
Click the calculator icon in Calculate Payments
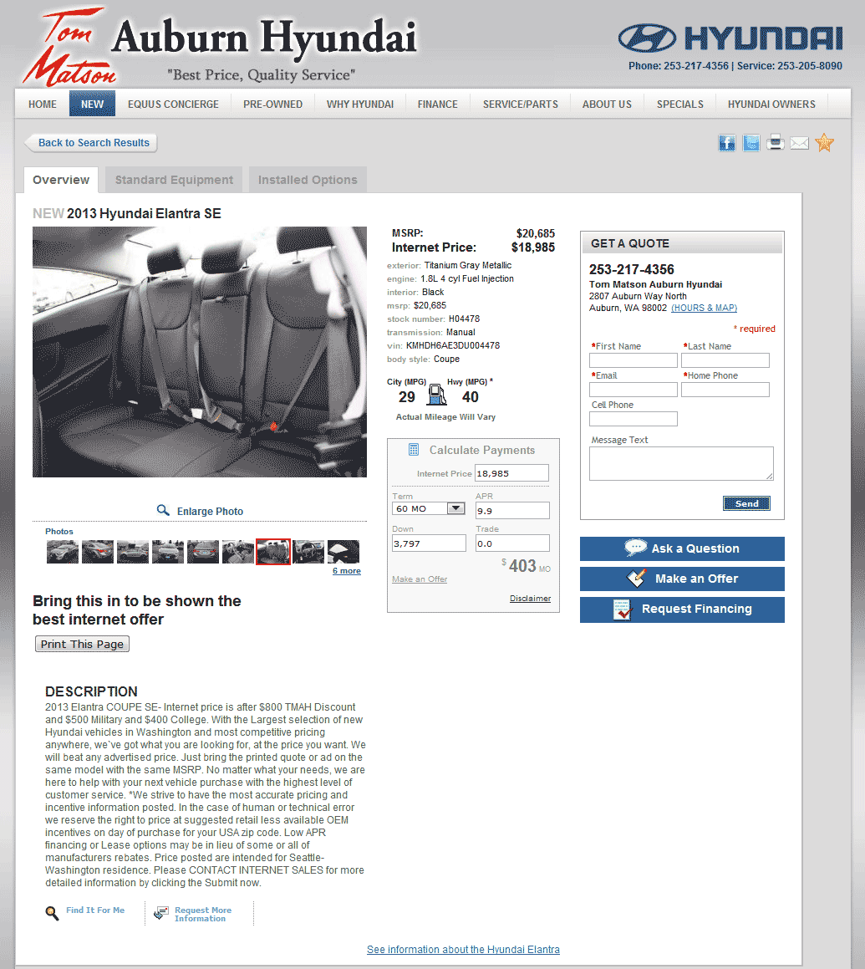click(x=414, y=450)
